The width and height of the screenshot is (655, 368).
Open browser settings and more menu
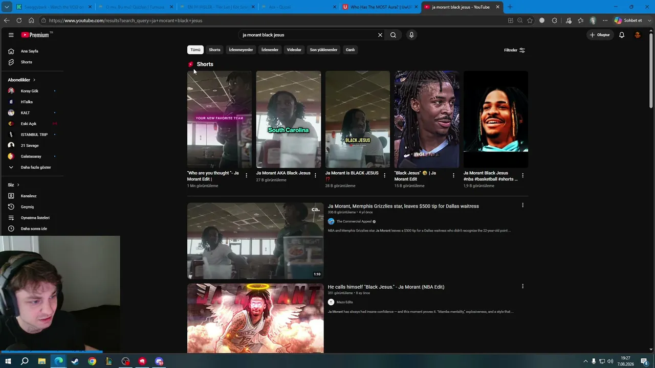click(605, 20)
